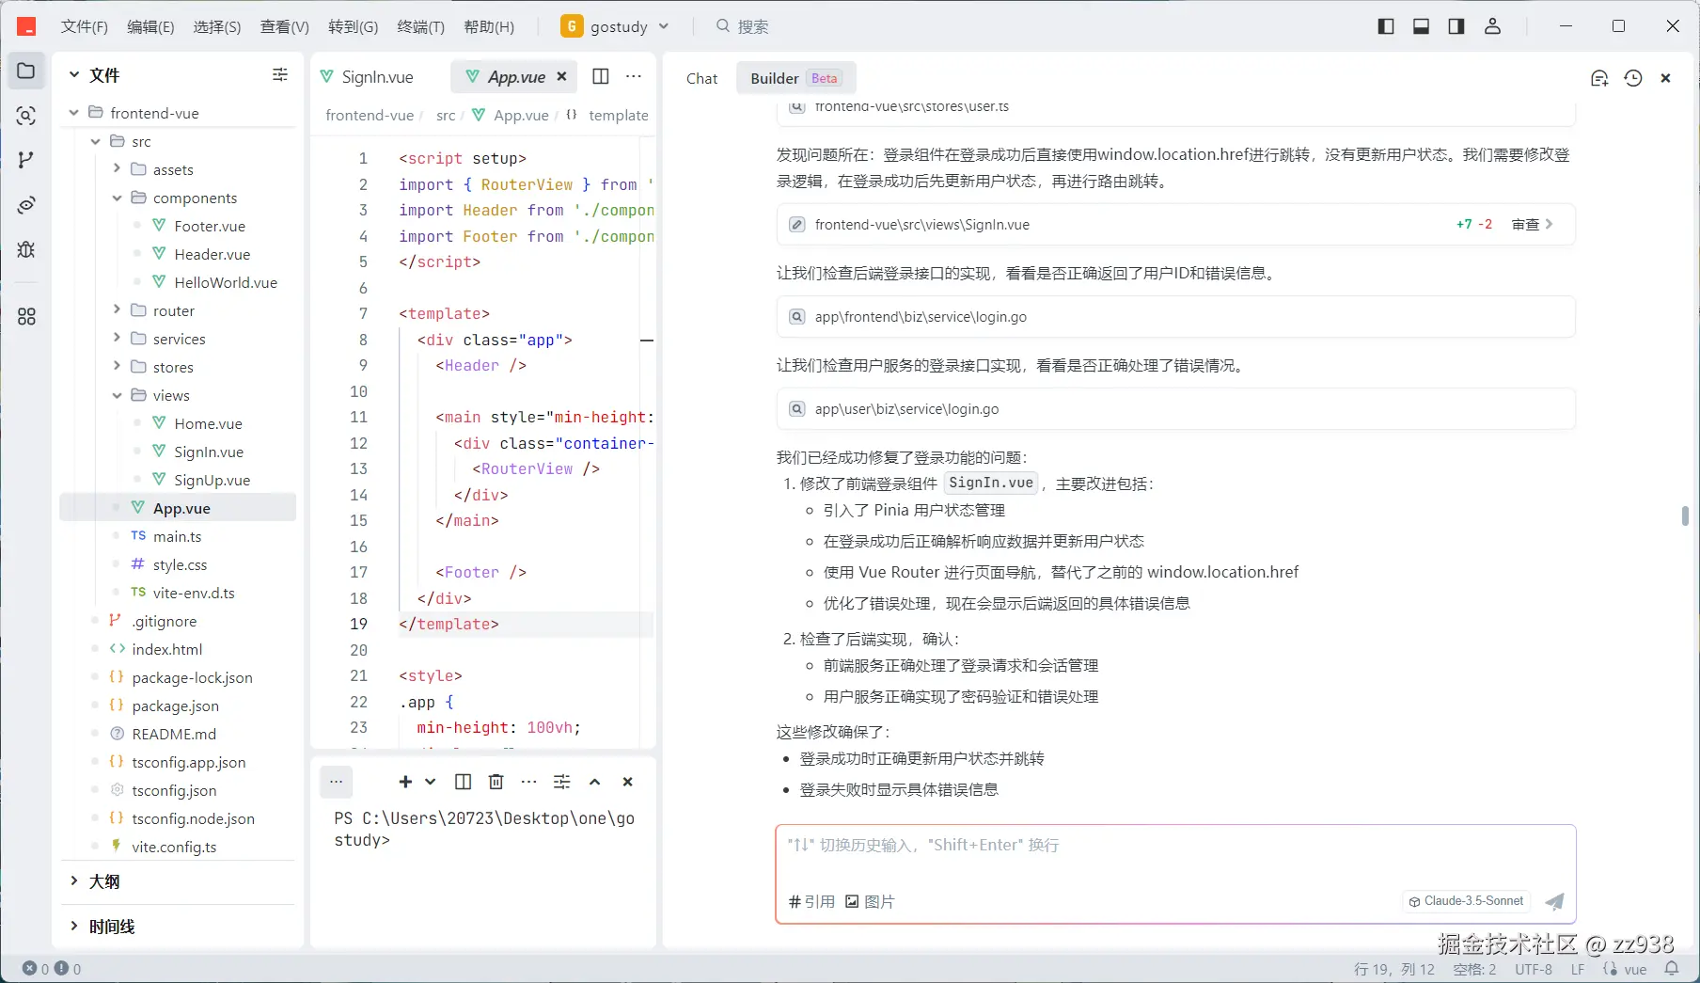Delete the terminal with trash icon
The image size is (1700, 983).
coord(496,782)
